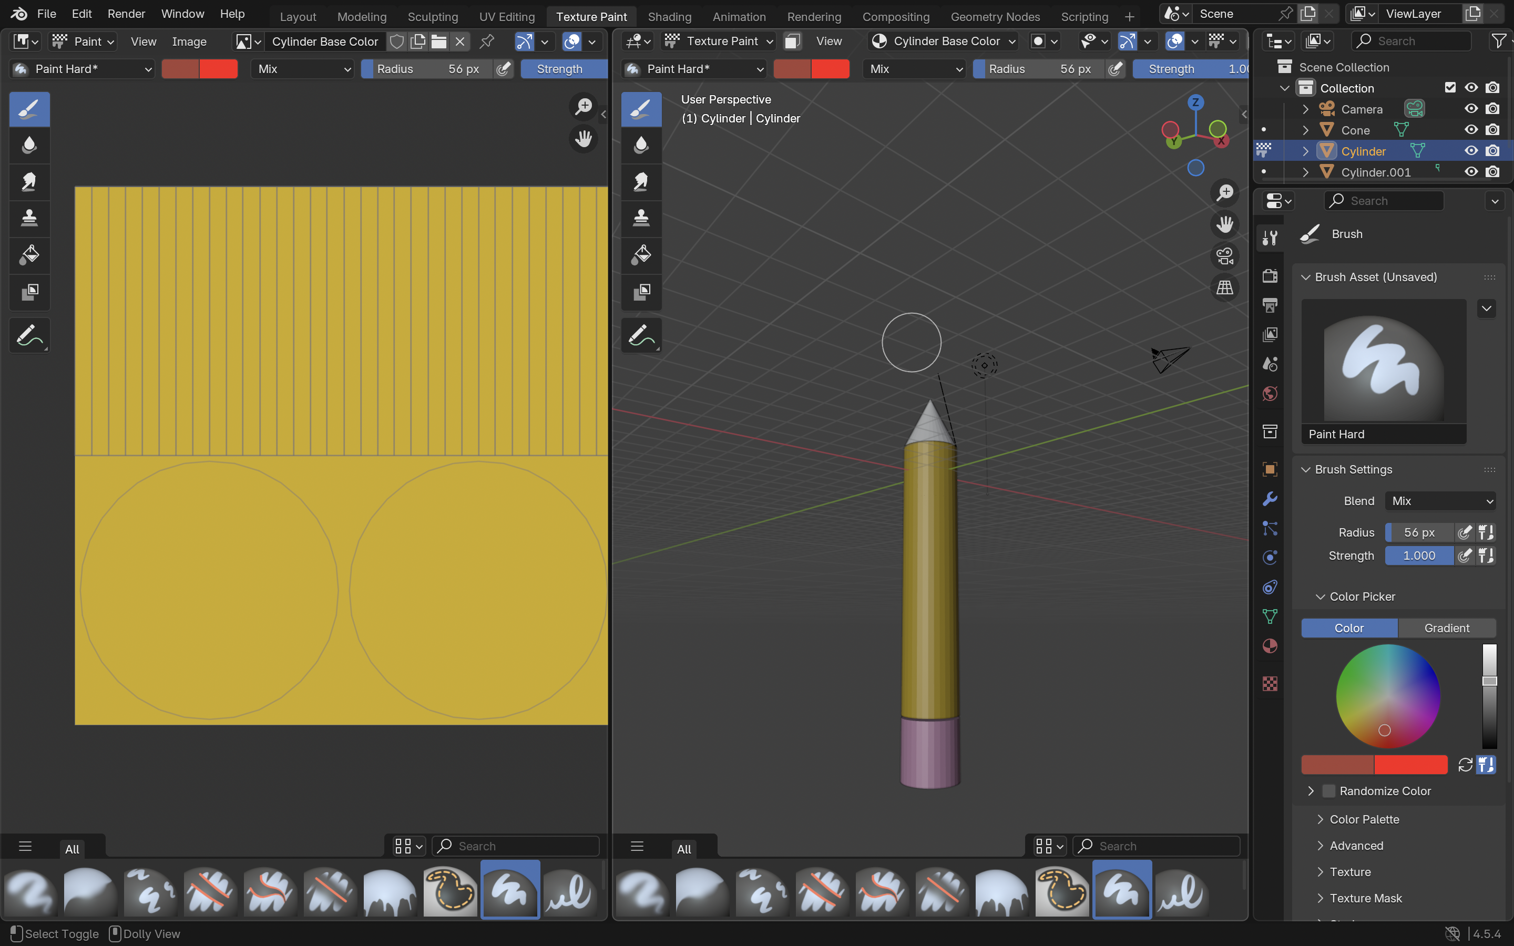Switch color picker to Gradient mode
1514x946 pixels.
[1446, 628]
